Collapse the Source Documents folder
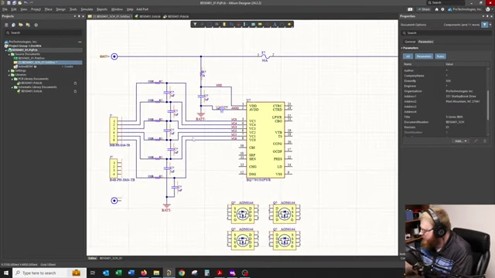 point(9,54)
